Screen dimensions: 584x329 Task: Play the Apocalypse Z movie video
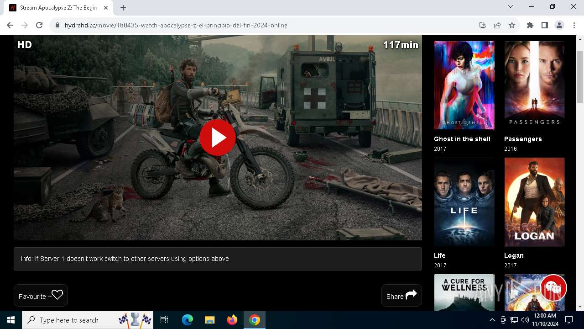coord(217,138)
